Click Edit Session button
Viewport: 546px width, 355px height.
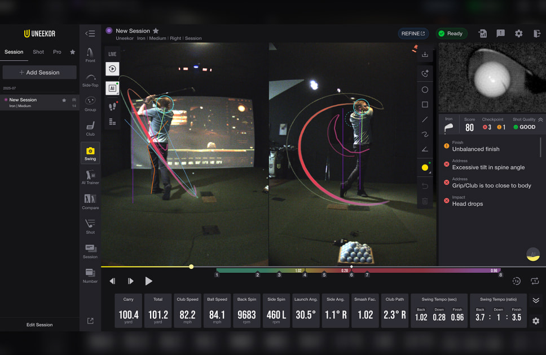pyautogui.click(x=39, y=325)
